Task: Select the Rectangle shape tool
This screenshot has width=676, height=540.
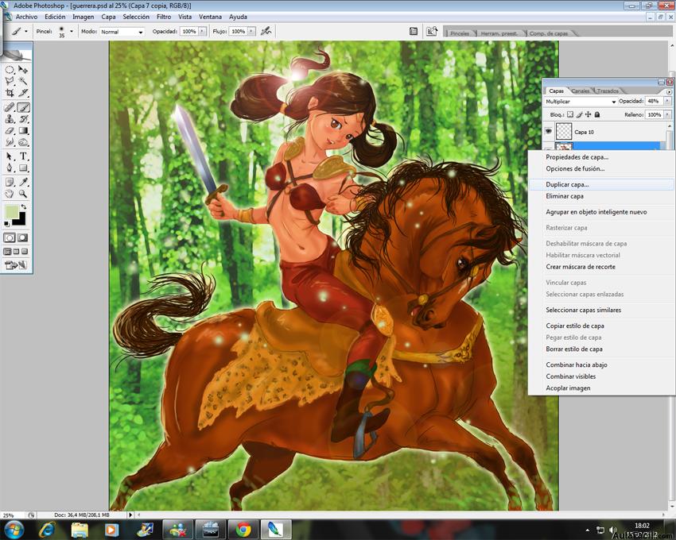Action: tap(23, 168)
